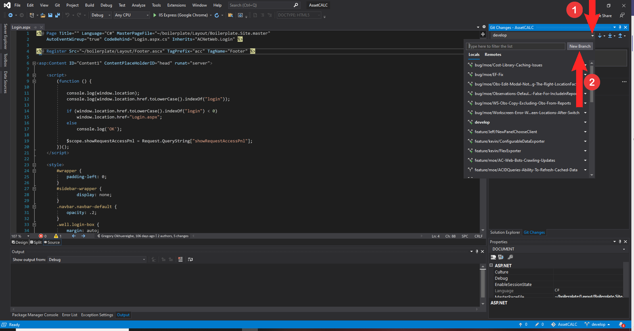Click the red error count icon
The height and width of the screenshot is (331, 634).
(x=41, y=236)
